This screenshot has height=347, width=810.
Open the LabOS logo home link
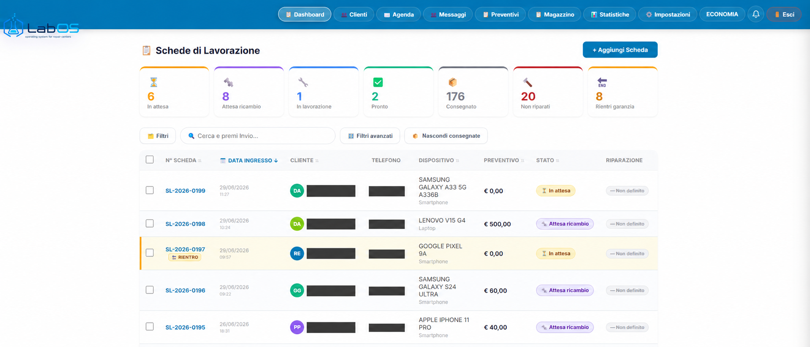(41, 27)
